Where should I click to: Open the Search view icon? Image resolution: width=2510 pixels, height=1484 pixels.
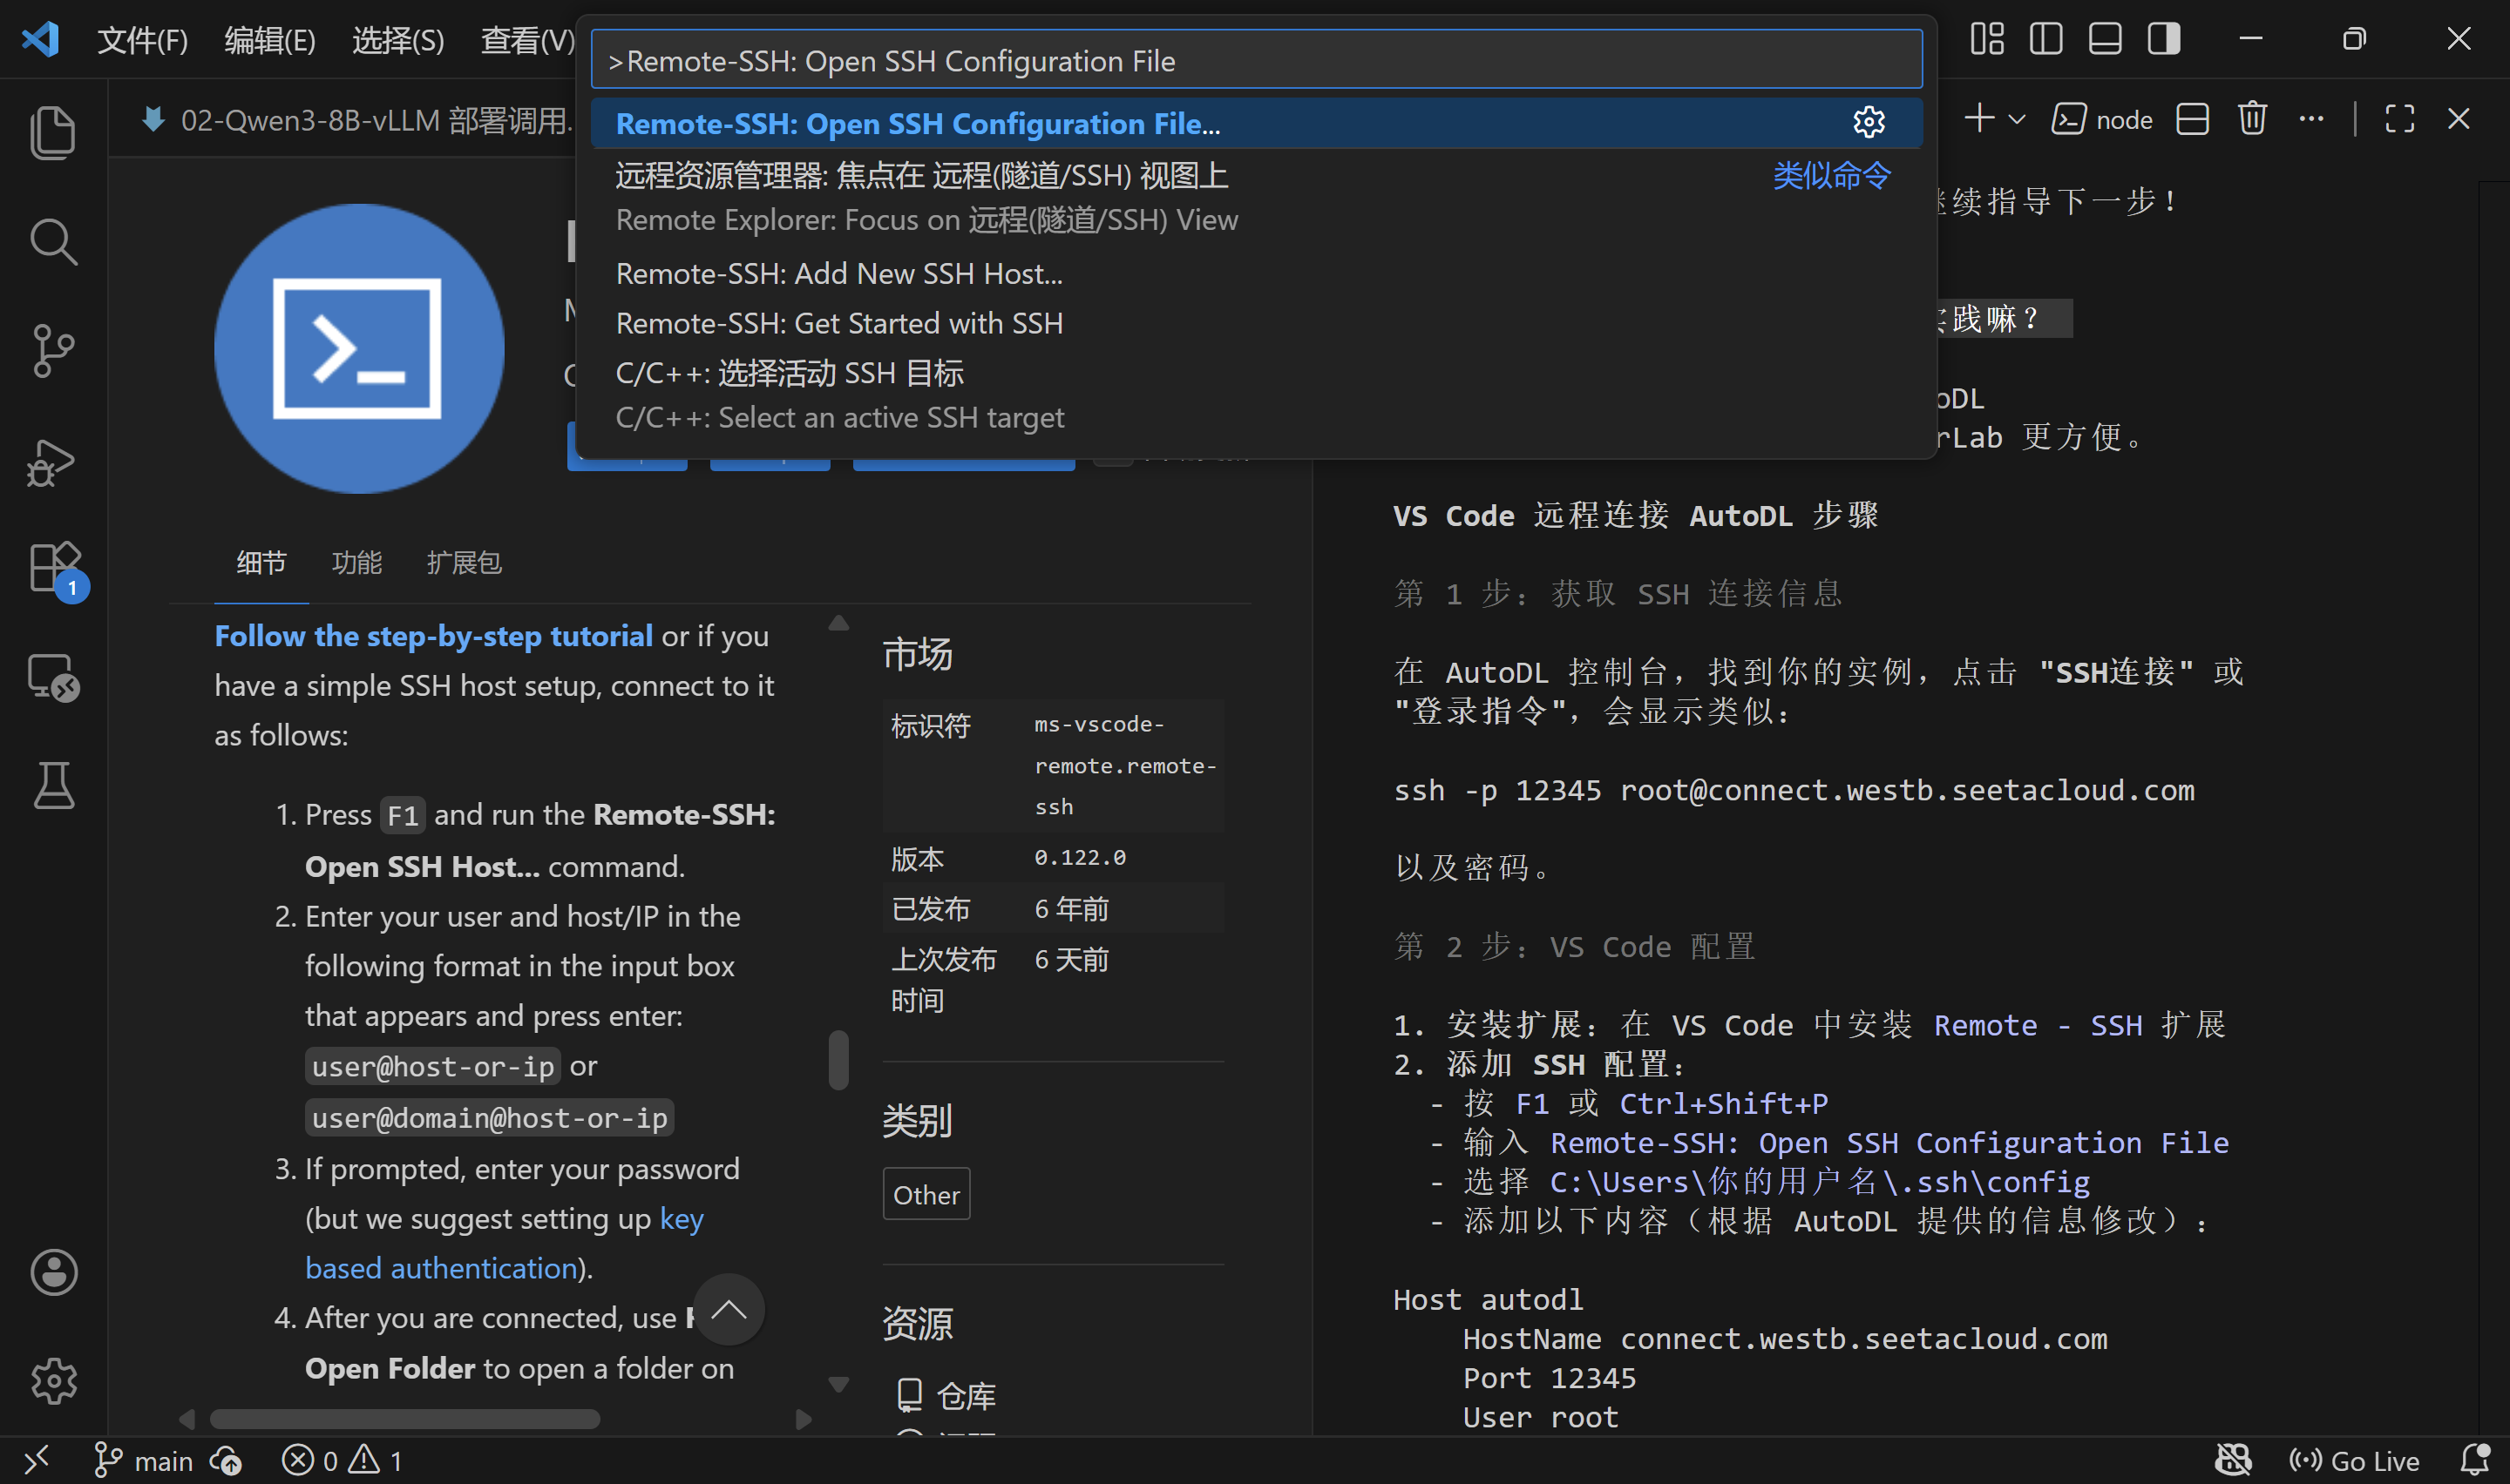52,241
